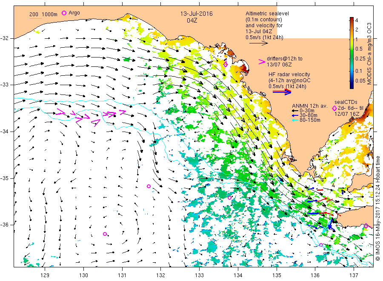Click the latitude axis label '-36'
Image resolution: width=383 pixels, height=281 pixels.
4,224
